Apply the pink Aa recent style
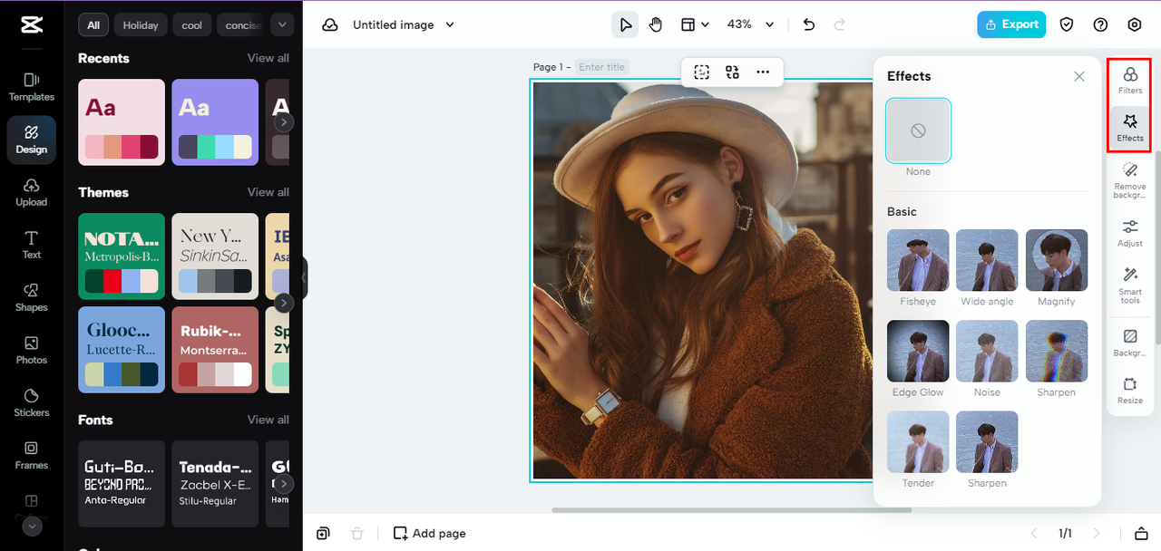This screenshot has height=551, width=1161. [x=122, y=122]
